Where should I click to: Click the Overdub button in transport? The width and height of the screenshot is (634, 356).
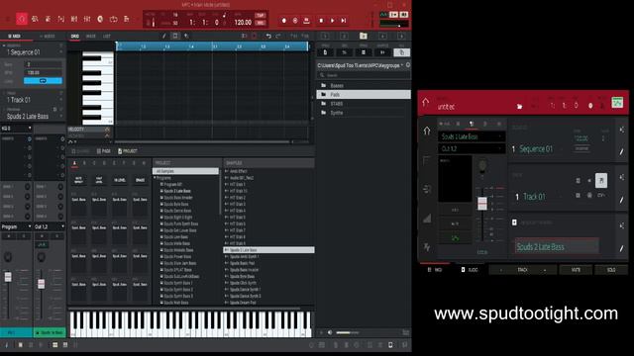[295, 20]
